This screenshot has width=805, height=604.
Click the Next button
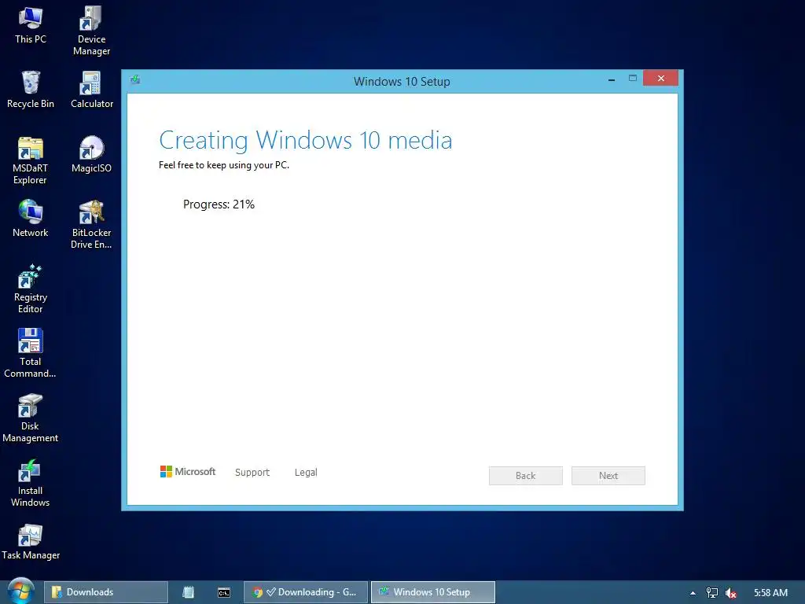pyautogui.click(x=608, y=476)
